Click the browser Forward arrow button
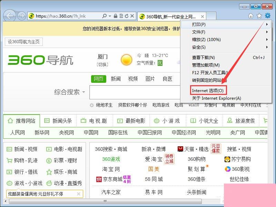This screenshot has width=276, height=207. click(x=22, y=16)
